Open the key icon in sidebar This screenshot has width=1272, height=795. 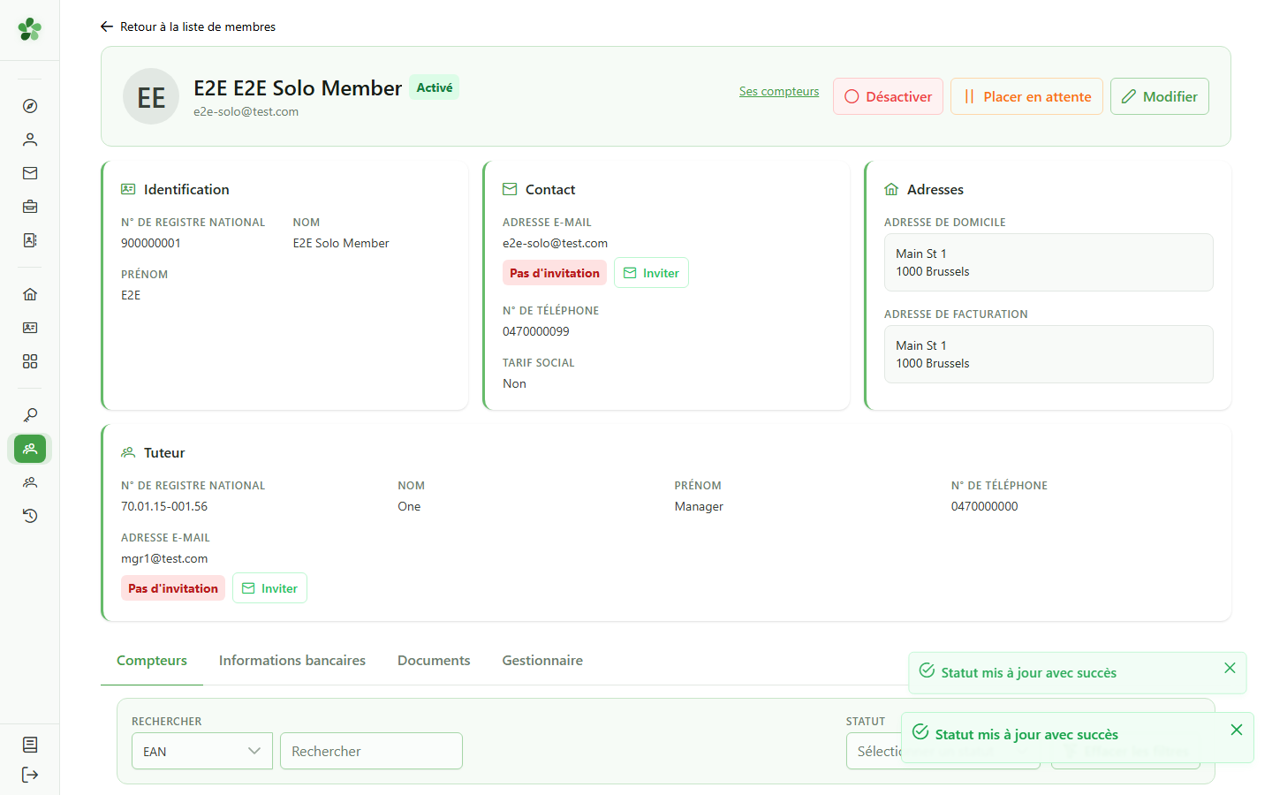pos(30,415)
